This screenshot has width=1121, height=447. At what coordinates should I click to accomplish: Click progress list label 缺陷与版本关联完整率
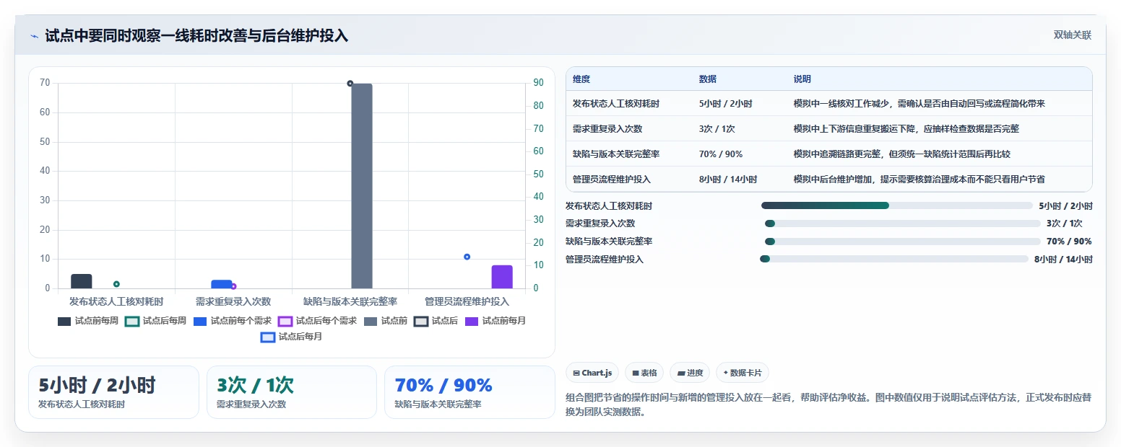[609, 242]
